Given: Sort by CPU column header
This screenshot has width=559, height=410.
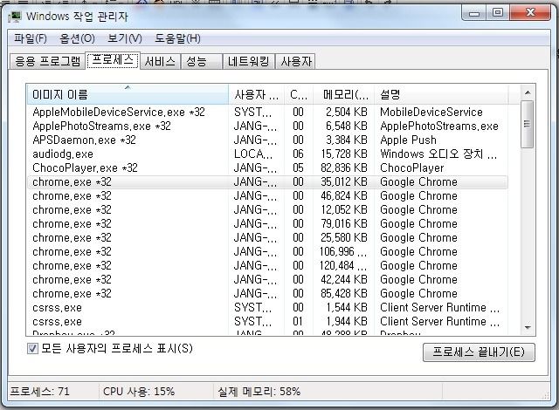Looking at the screenshot, I should point(299,95).
